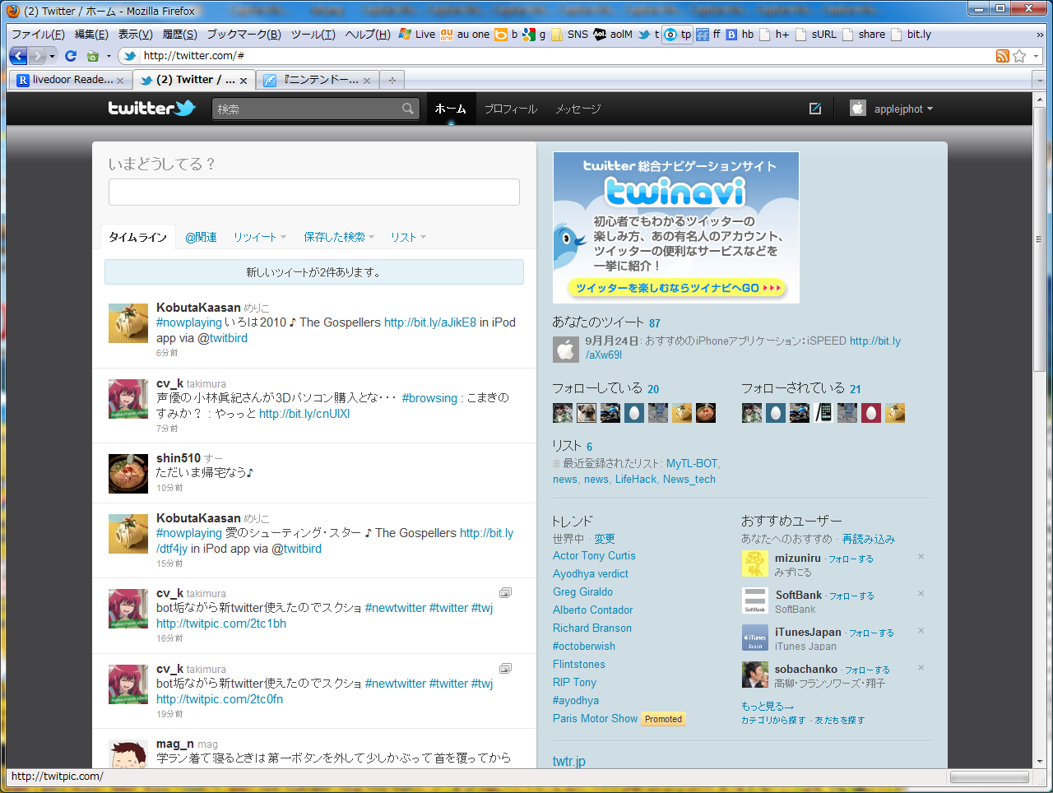Click trend Actor Tony Curtis
Screen dimensions: 1053x793
594,556
